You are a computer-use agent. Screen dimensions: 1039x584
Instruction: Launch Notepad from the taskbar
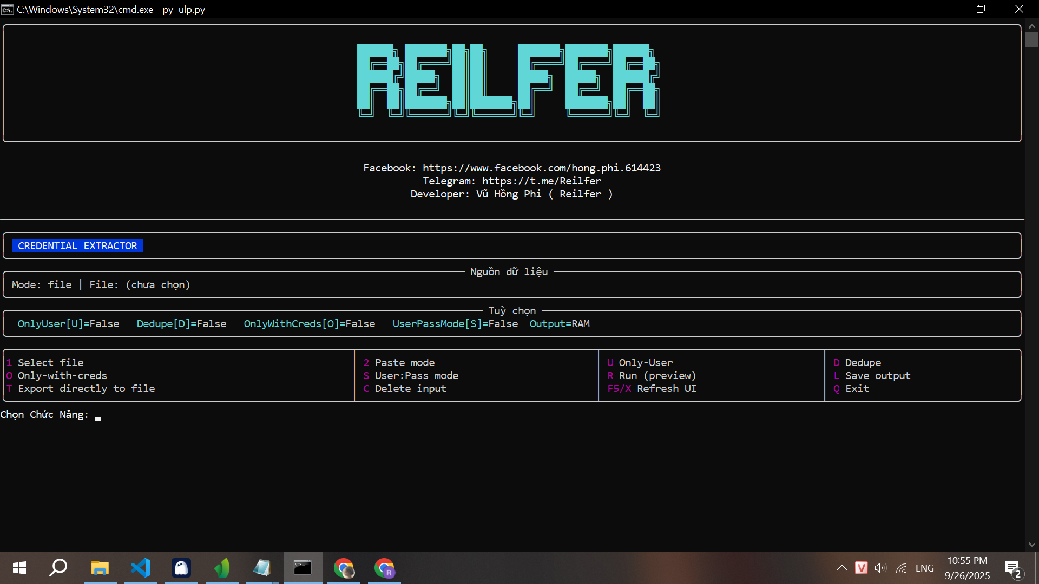(x=262, y=568)
